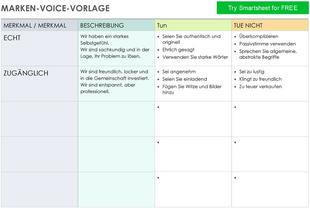
Task: Click the 'Seien Sie authentisch und originell' bullet
Action: pos(192,39)
